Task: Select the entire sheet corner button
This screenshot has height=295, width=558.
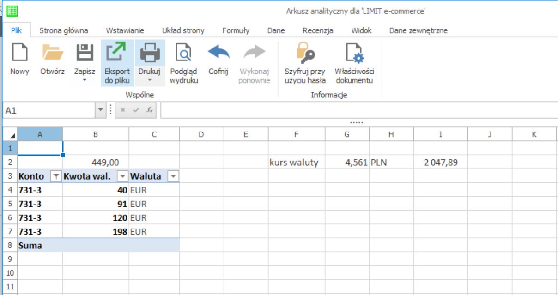Action: click(10, 135)
